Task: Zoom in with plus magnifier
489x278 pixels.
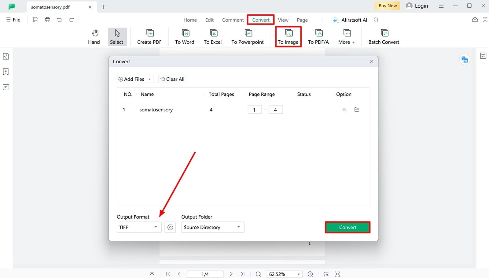Action: pos(310,274)
